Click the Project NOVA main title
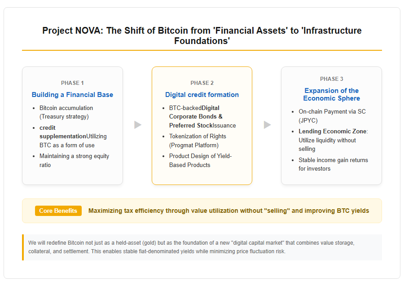Screen dimensions: 404x286 tap(202, 35)
